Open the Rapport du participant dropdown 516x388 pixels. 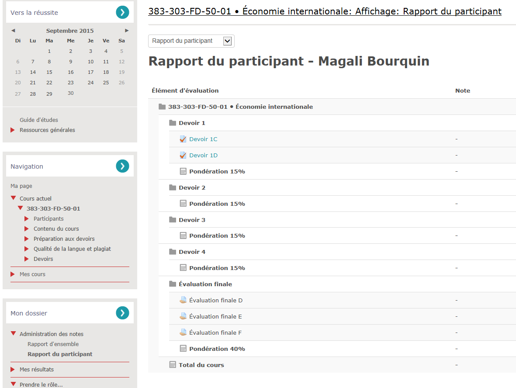point(191,41)
